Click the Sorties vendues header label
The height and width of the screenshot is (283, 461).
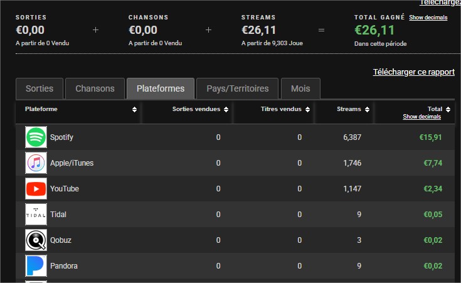196,109
